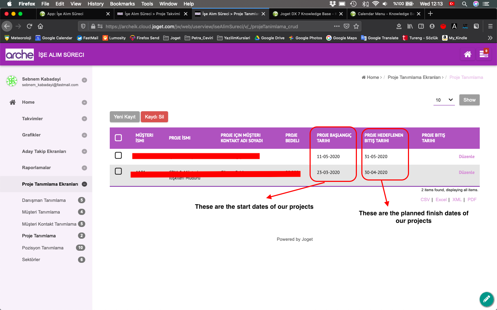Viewport: 497px width, 310px height.
Task: Click the site padlock icon
Action: (93, 26)
